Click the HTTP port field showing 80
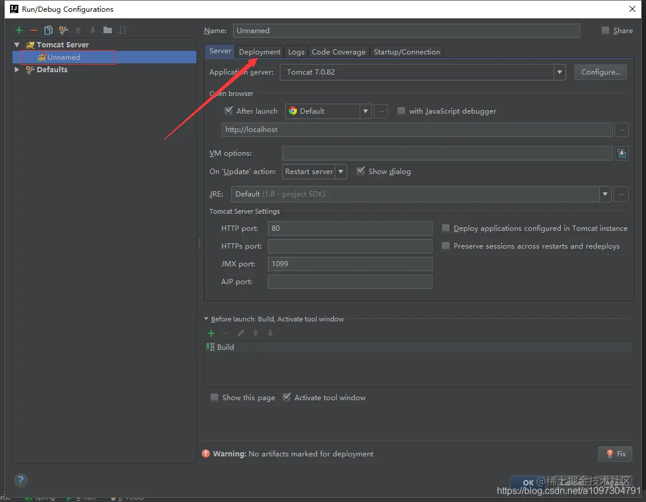 point(350,229)
